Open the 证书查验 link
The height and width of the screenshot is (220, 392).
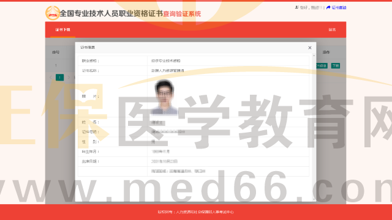339,7
